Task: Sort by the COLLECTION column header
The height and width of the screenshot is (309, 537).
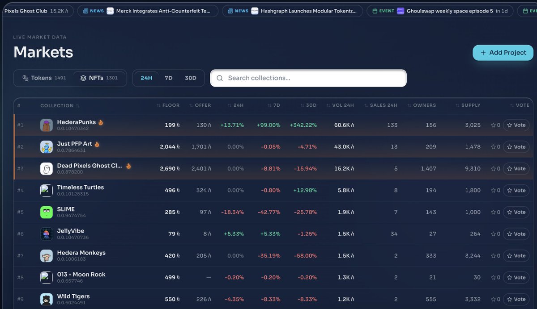Action: click(60, 106)
